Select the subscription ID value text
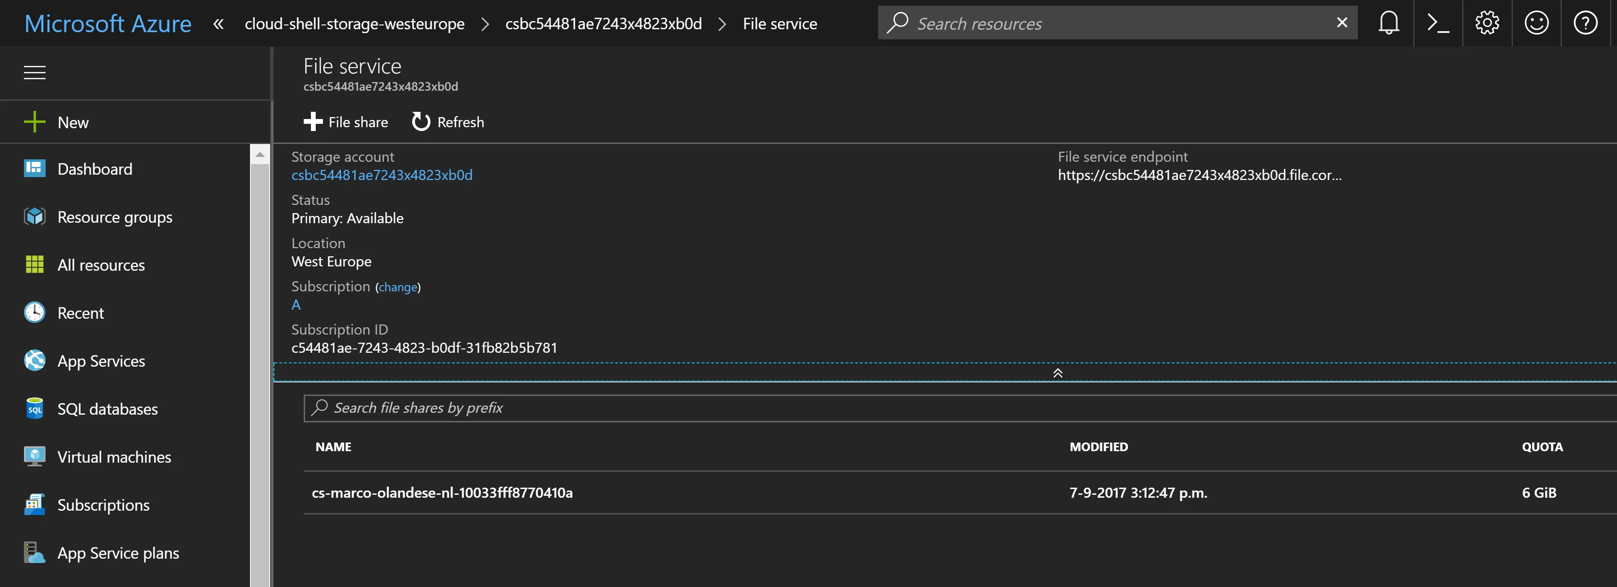The height and width of the screenshot is (587, 1617). point(424,348)
